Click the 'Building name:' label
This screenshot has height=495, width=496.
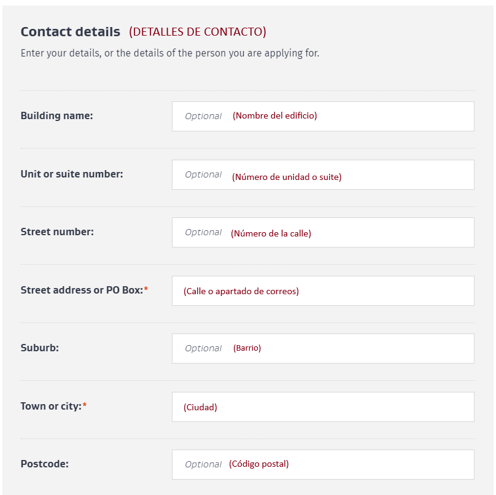(56, 115)
